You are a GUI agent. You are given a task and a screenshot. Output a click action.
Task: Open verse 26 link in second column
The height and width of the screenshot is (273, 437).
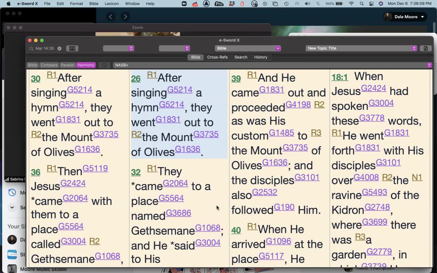click(136, 79)
